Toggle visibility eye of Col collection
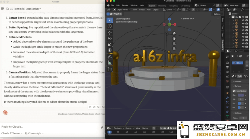 pyautogui.click(x=243, y=17)
